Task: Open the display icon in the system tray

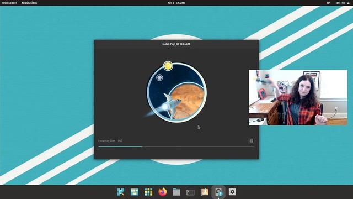Action: point(338,3)
